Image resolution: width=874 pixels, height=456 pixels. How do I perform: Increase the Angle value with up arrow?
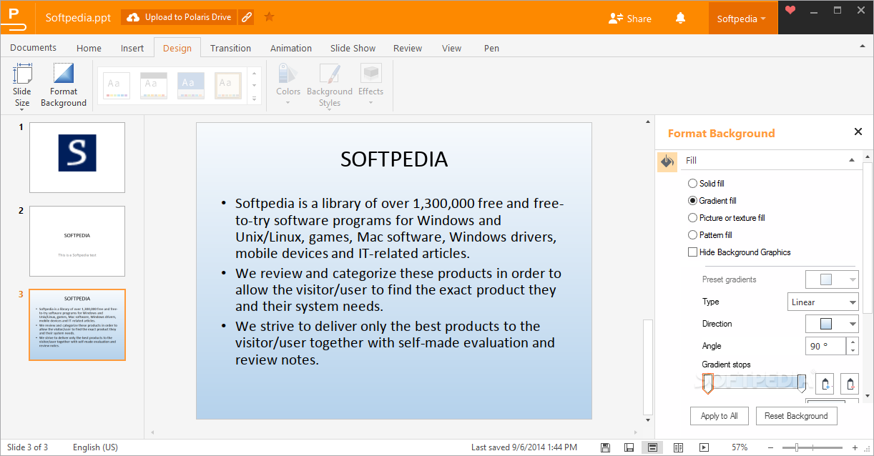852,342
